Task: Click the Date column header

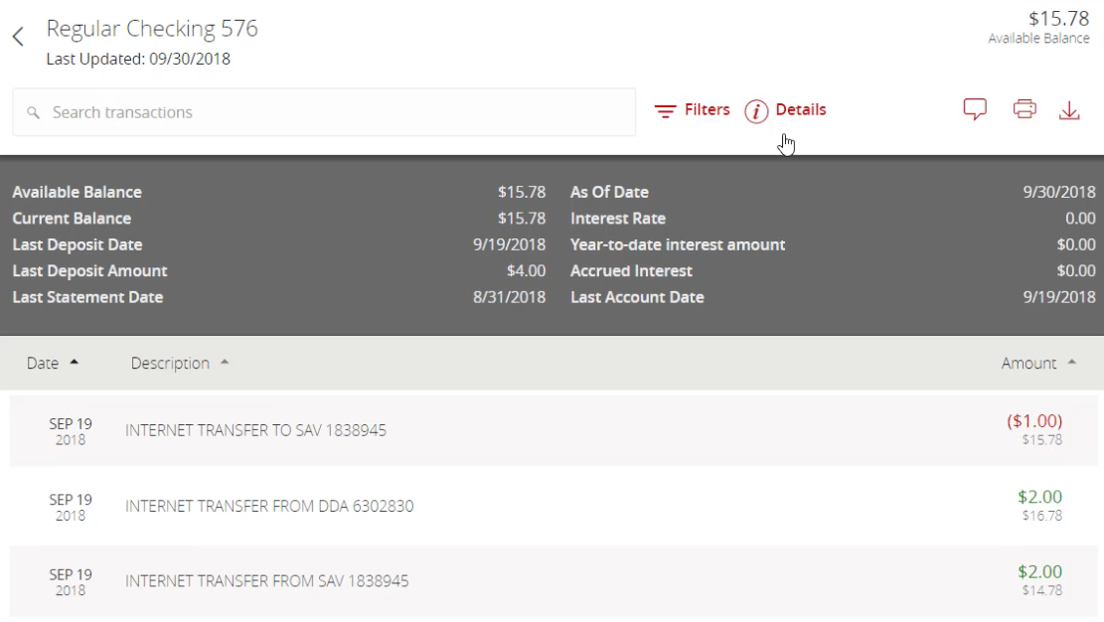Action: 43,364
